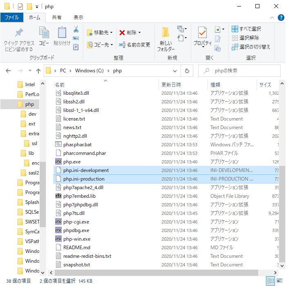Click the scissors cut icon in ribbon
The image size is (286, 286).
76,29
